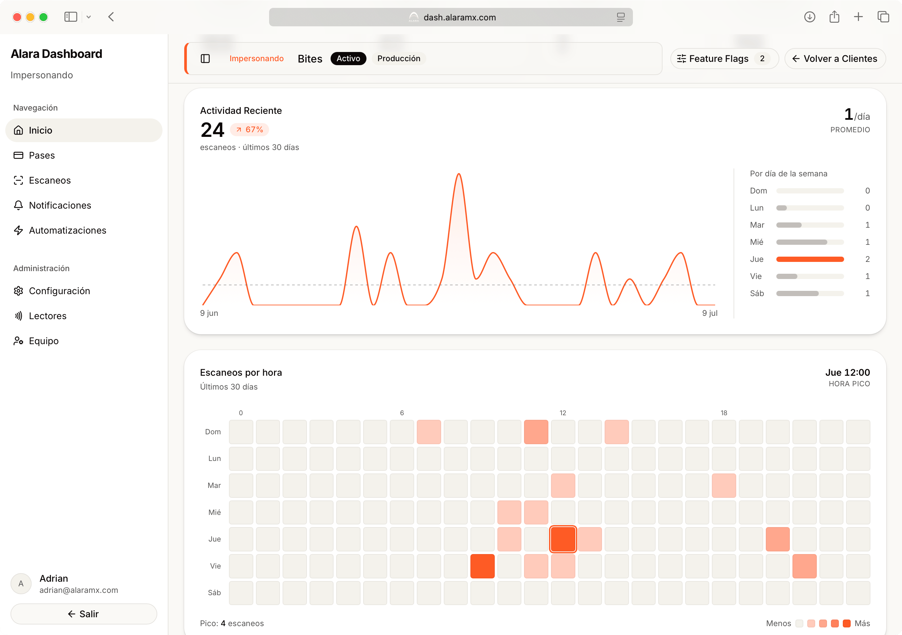Image resolution: width=902 pixels, height=635 pixels.
Task: Click the Equipo user-cog icon
Action: click(18, 341)
